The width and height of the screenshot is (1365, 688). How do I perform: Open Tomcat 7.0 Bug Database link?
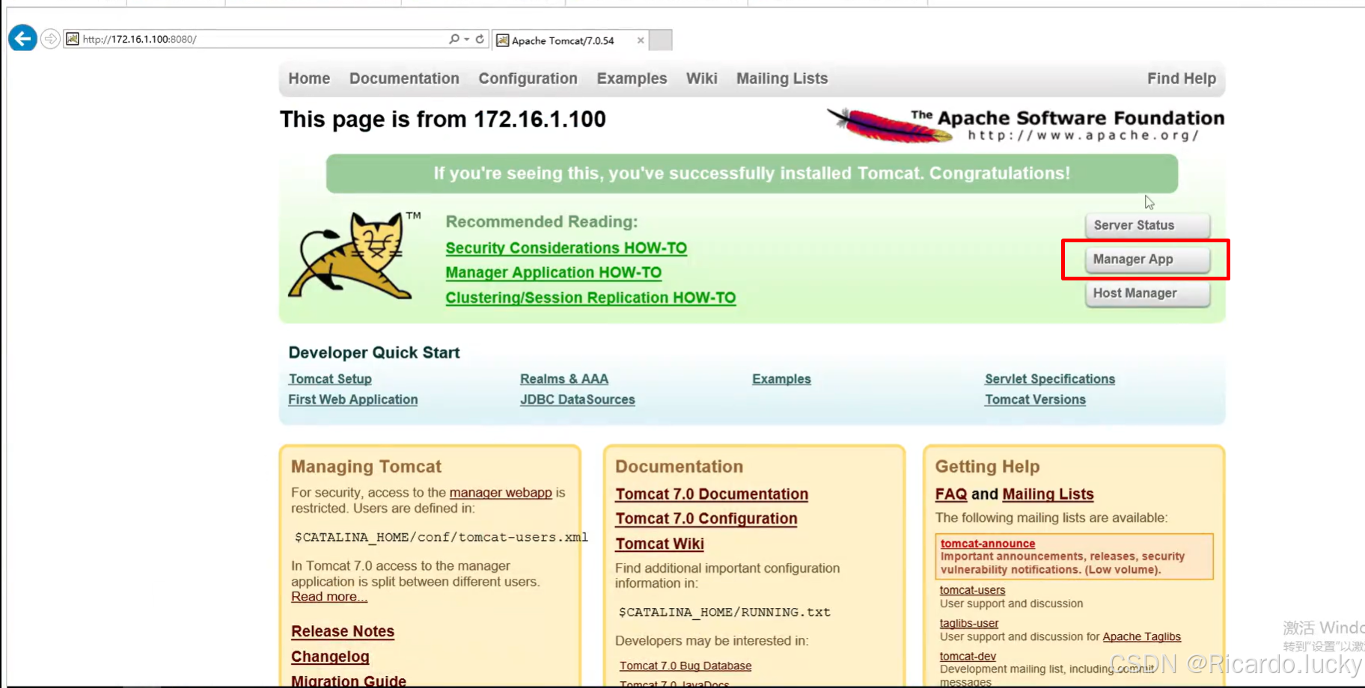pos(685,666)
